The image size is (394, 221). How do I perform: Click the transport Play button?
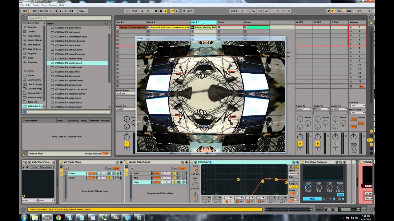(151, 11)
